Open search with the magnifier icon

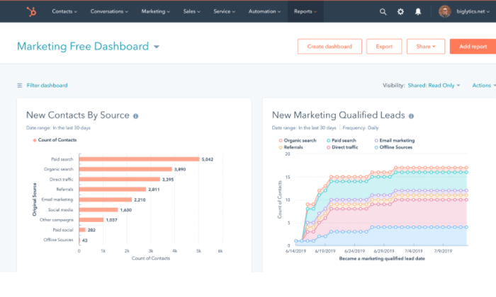(383, 11)
